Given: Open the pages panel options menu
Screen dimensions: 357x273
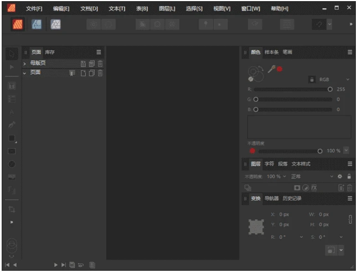Looking at the screenshot, I should pos(99,53).
